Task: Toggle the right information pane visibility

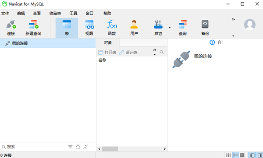Action: coord(259,155)
